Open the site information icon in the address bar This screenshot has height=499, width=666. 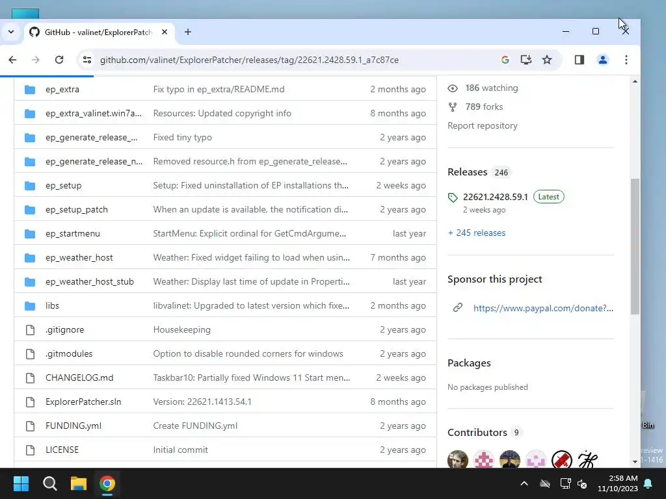[87, 60]
